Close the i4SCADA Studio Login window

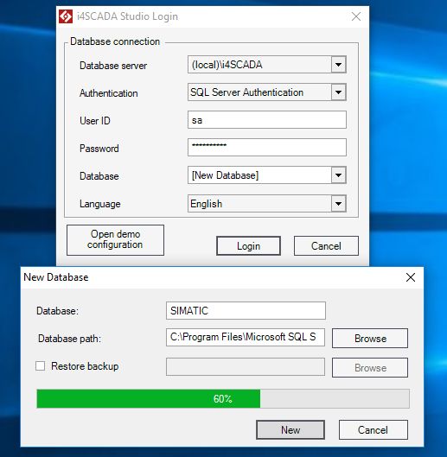tap(356, 16)
